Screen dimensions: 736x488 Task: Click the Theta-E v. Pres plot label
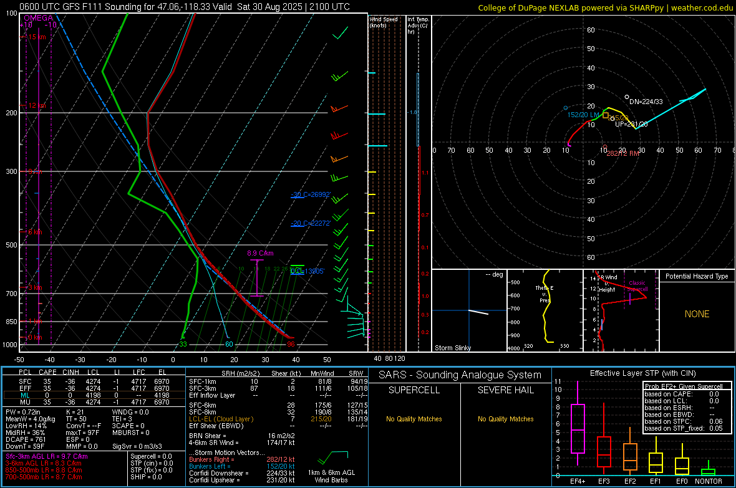(x=545, y=294)
